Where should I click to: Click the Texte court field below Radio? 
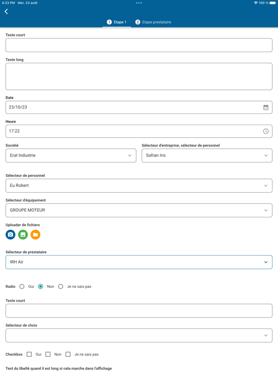139,311
